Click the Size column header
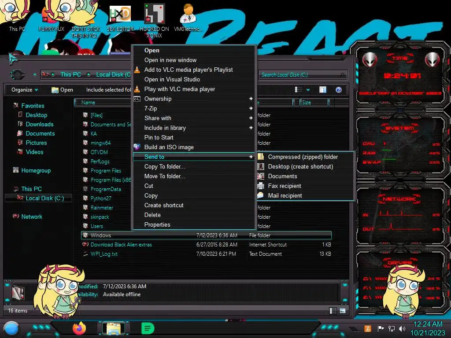Image resolution: width=451 pixels, height=338 pixels. tap(314, 103)
